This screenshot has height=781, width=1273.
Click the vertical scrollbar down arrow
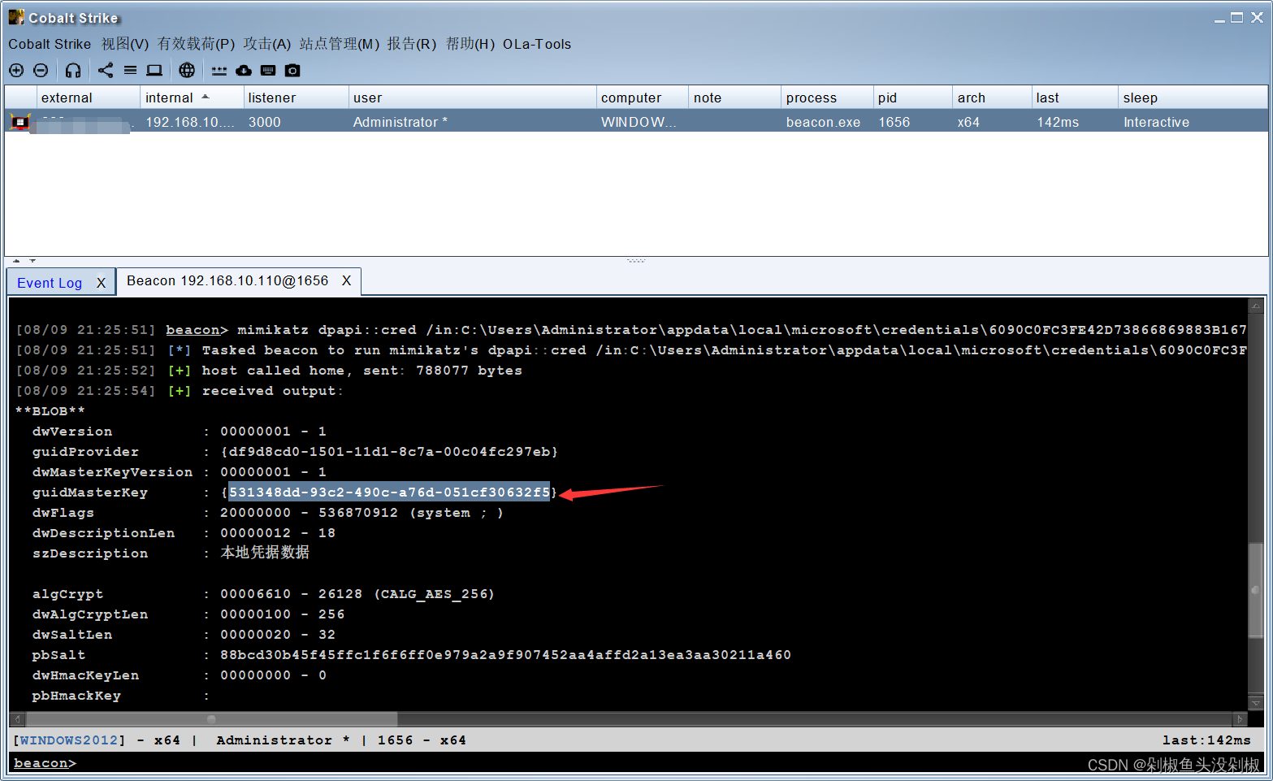[x=1256, y=703]
